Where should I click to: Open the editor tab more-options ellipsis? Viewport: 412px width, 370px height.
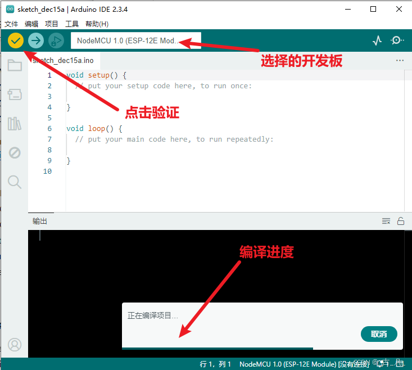point(400,60)
